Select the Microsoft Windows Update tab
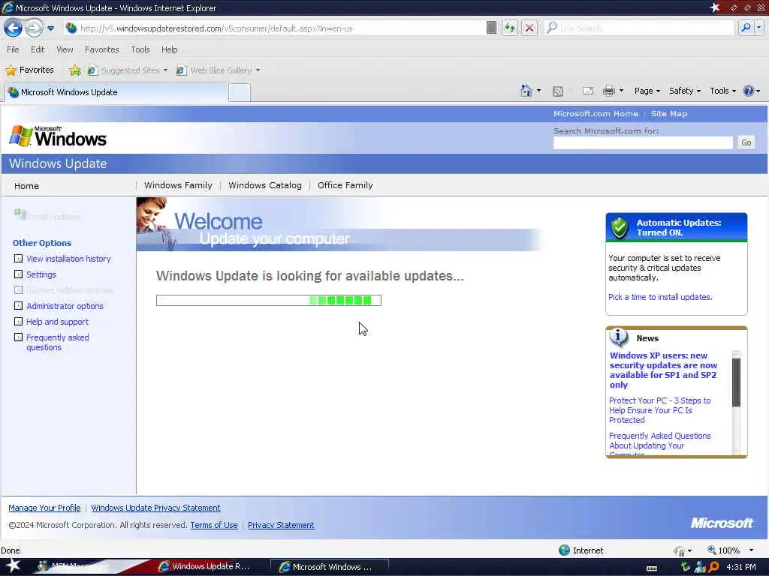Image resolution: width=769 pixels, height=576 pixels. tap(116, 92)
